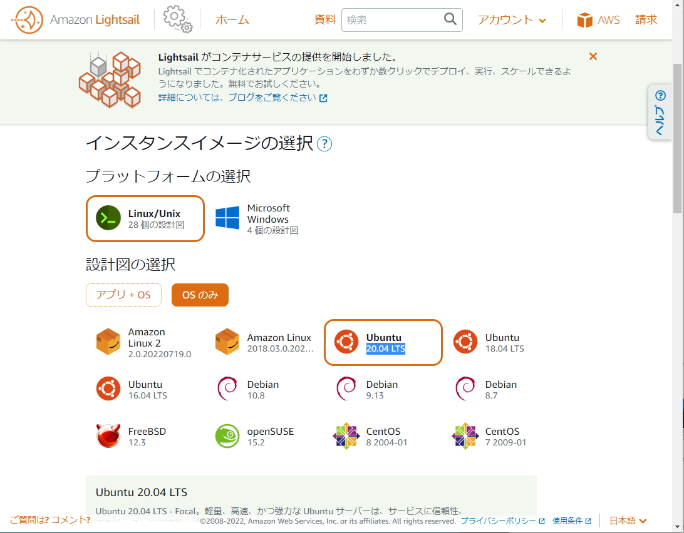The image size is (684, 533).
Task: Click the Amazon Lightsail logo
Action: click(x=75, y=20)
